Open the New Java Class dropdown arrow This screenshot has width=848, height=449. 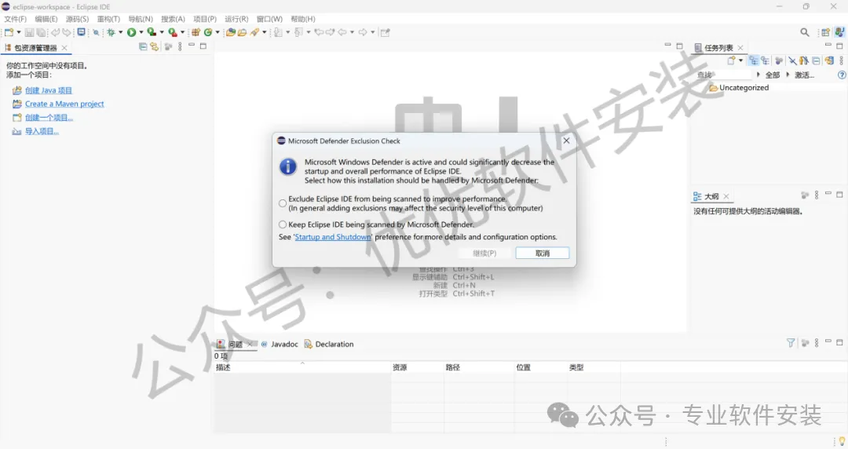coord(217,32)
